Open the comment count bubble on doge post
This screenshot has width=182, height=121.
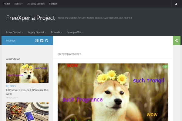[x=165, y=67]
